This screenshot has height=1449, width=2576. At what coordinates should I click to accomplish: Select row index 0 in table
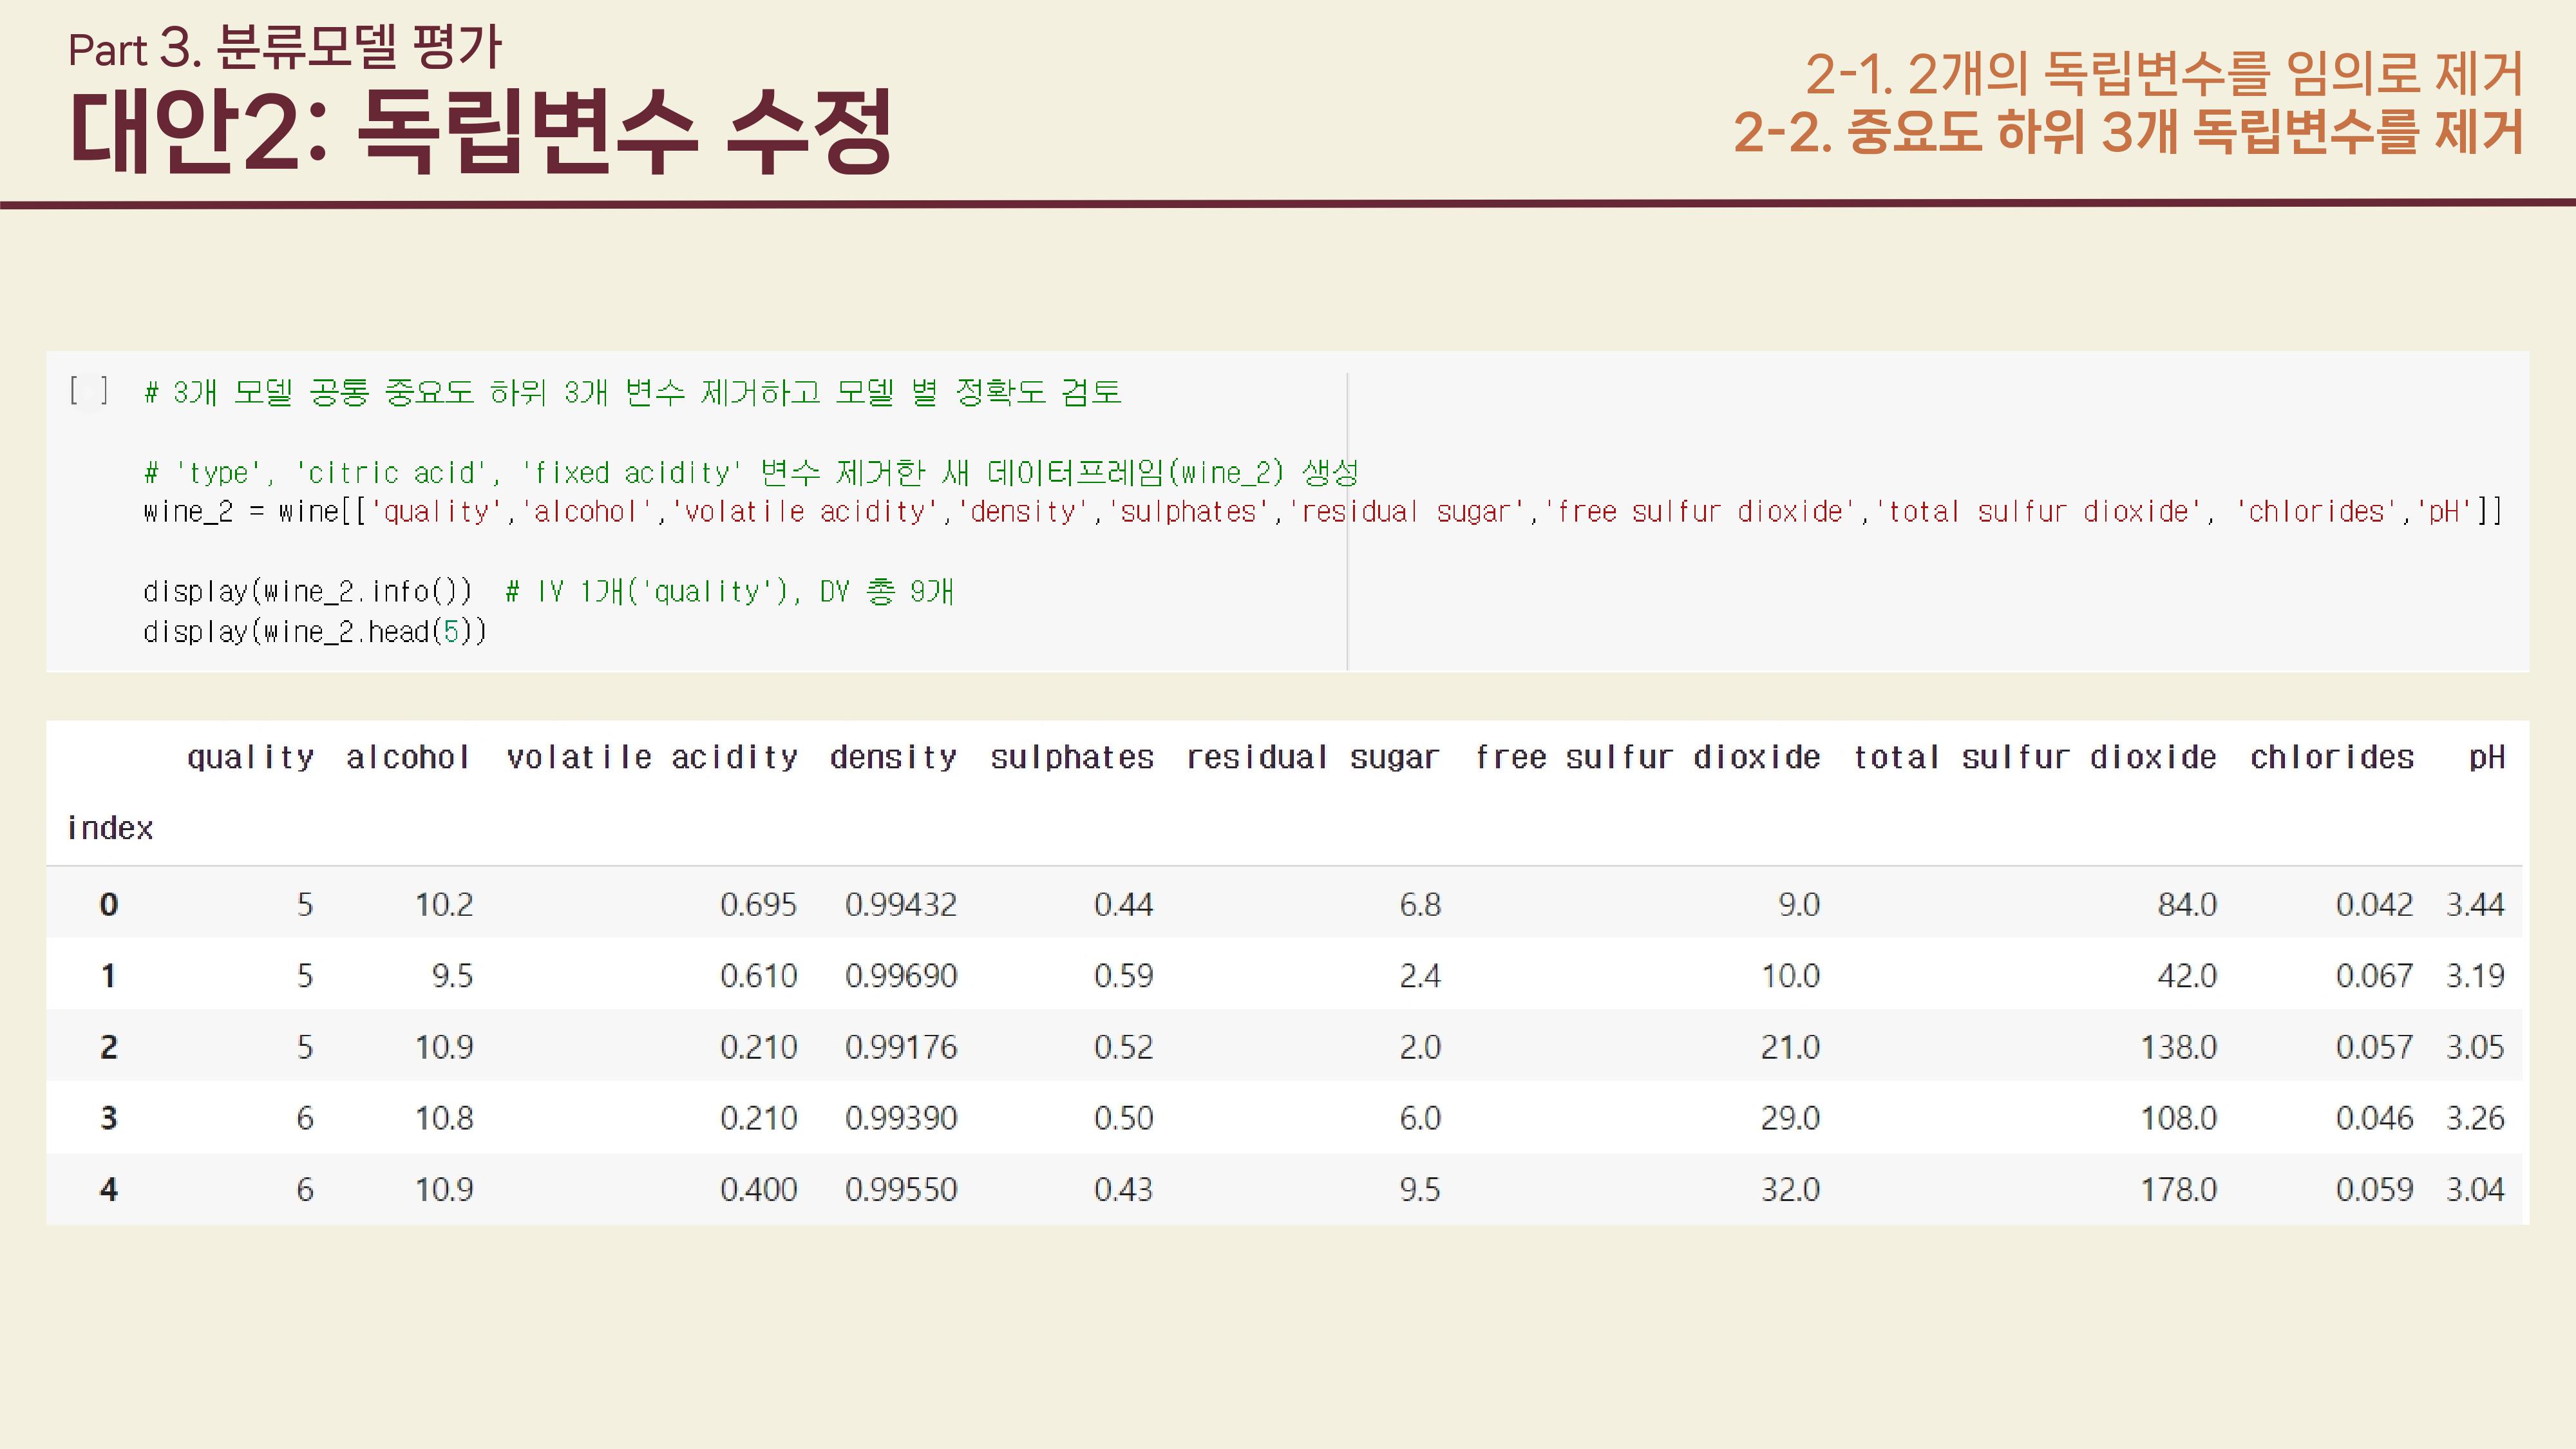click(x=109, y=904)
